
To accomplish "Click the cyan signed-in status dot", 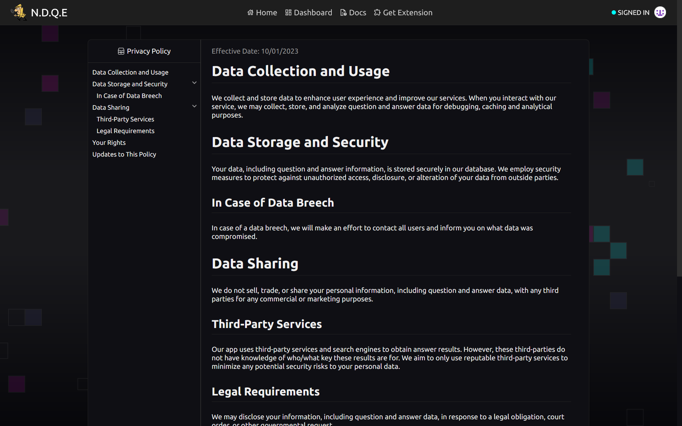I will (613, 13).
